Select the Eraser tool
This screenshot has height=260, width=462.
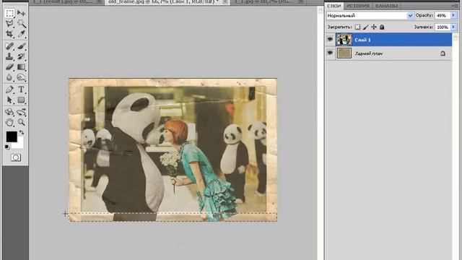(x=9, y=67)
